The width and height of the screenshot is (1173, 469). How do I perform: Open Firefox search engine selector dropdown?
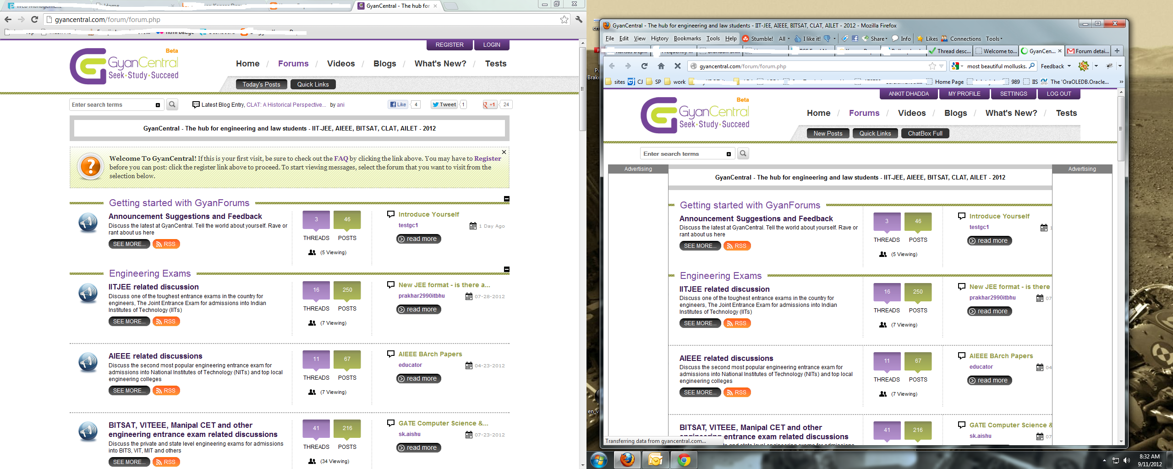pyautogui.click(x=958, y=66)
